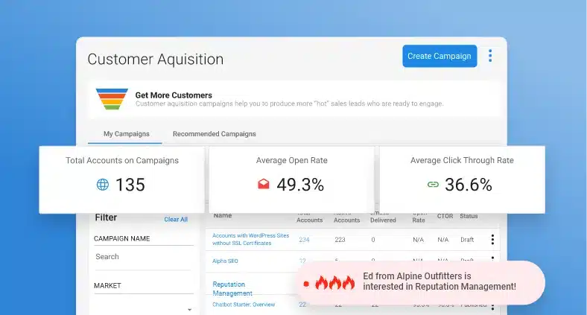Open row menu for the WordPress Sites campaign

pyautogui.click(x=492, y=240)
